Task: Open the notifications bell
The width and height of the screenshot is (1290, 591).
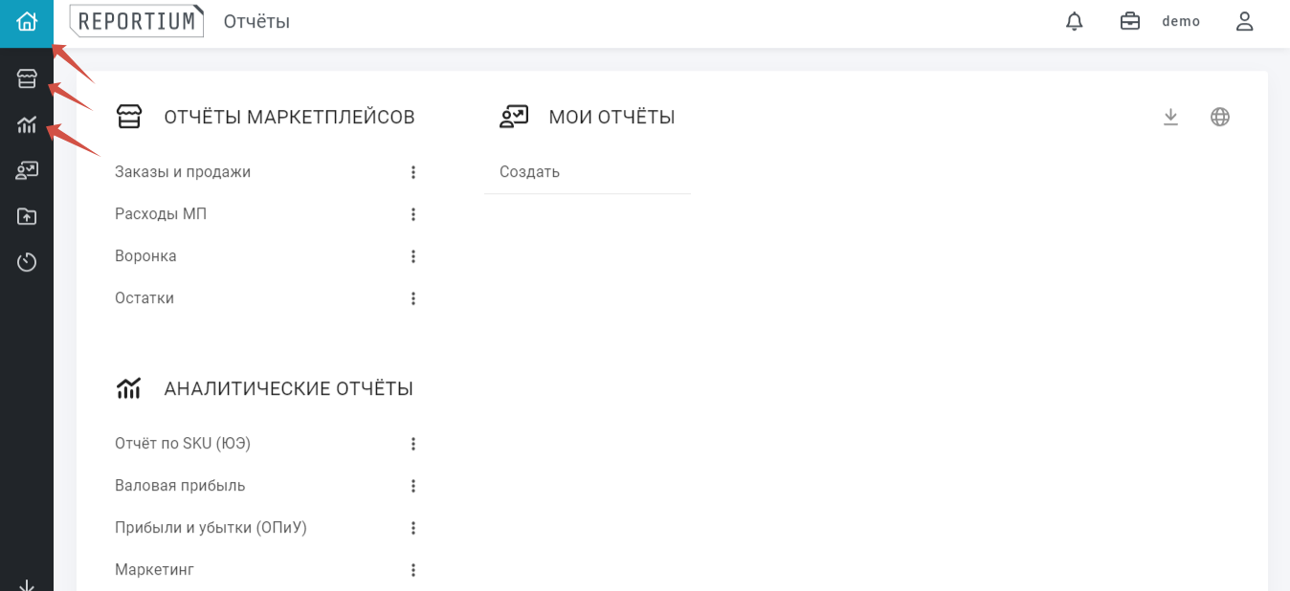Action: (x=1075, y=21)
